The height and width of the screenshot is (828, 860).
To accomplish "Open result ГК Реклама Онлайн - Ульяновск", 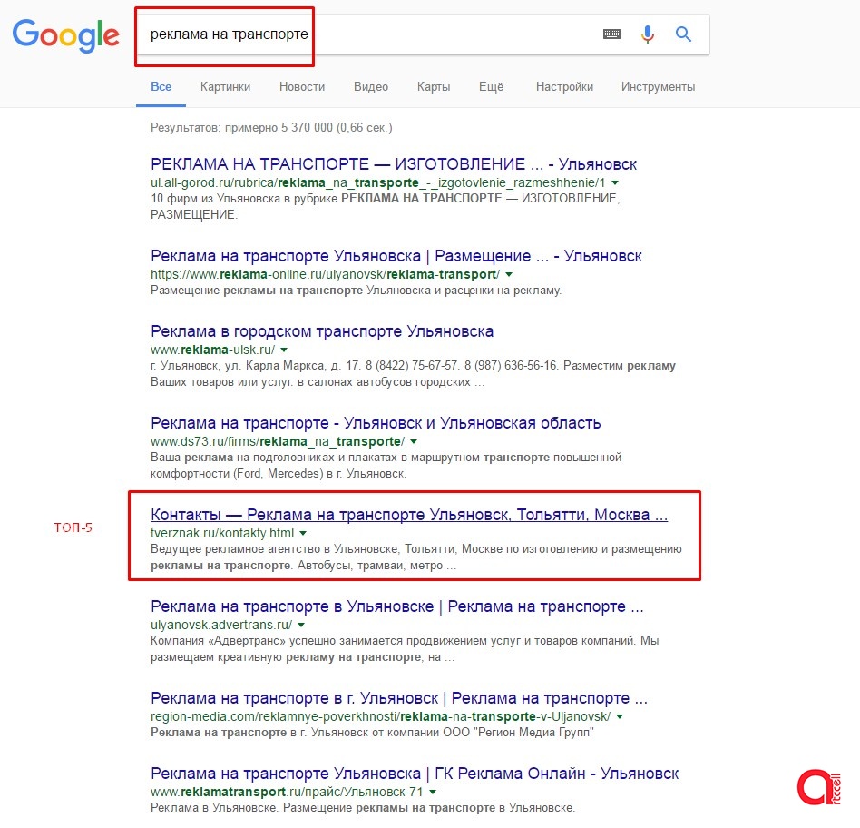I will pos(415,774).
